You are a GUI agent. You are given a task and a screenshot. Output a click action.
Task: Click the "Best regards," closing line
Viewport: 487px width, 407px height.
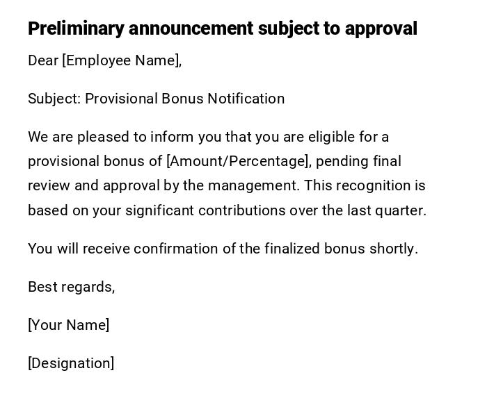pos(71,287)
